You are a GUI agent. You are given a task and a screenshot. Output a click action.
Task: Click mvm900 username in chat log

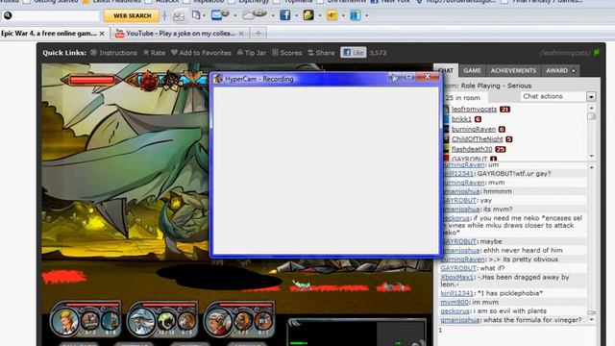[455, 302]
